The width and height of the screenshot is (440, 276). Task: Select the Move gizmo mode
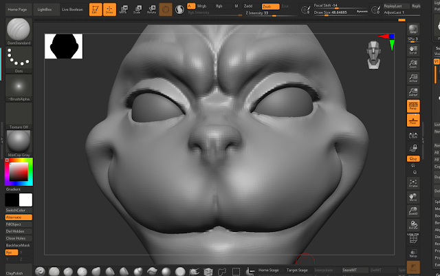click(124, 10)
